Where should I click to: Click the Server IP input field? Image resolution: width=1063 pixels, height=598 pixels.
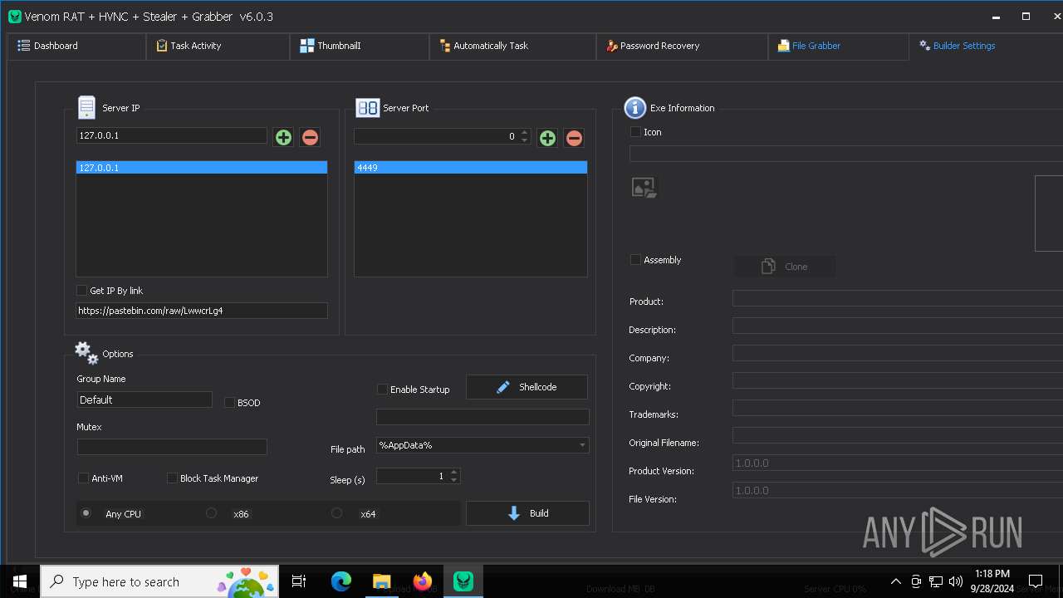pos(172,135)
